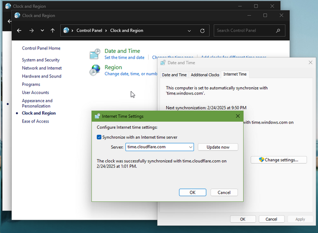Switch to the Additional Clocks tab

(205, 75)
